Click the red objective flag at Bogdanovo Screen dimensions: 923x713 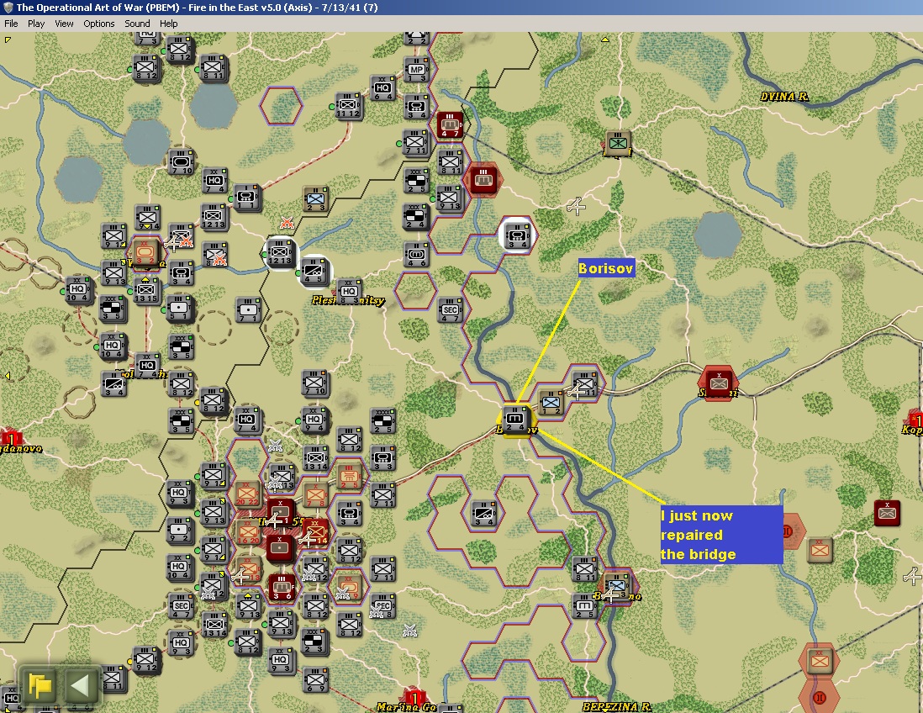point(11,439)
